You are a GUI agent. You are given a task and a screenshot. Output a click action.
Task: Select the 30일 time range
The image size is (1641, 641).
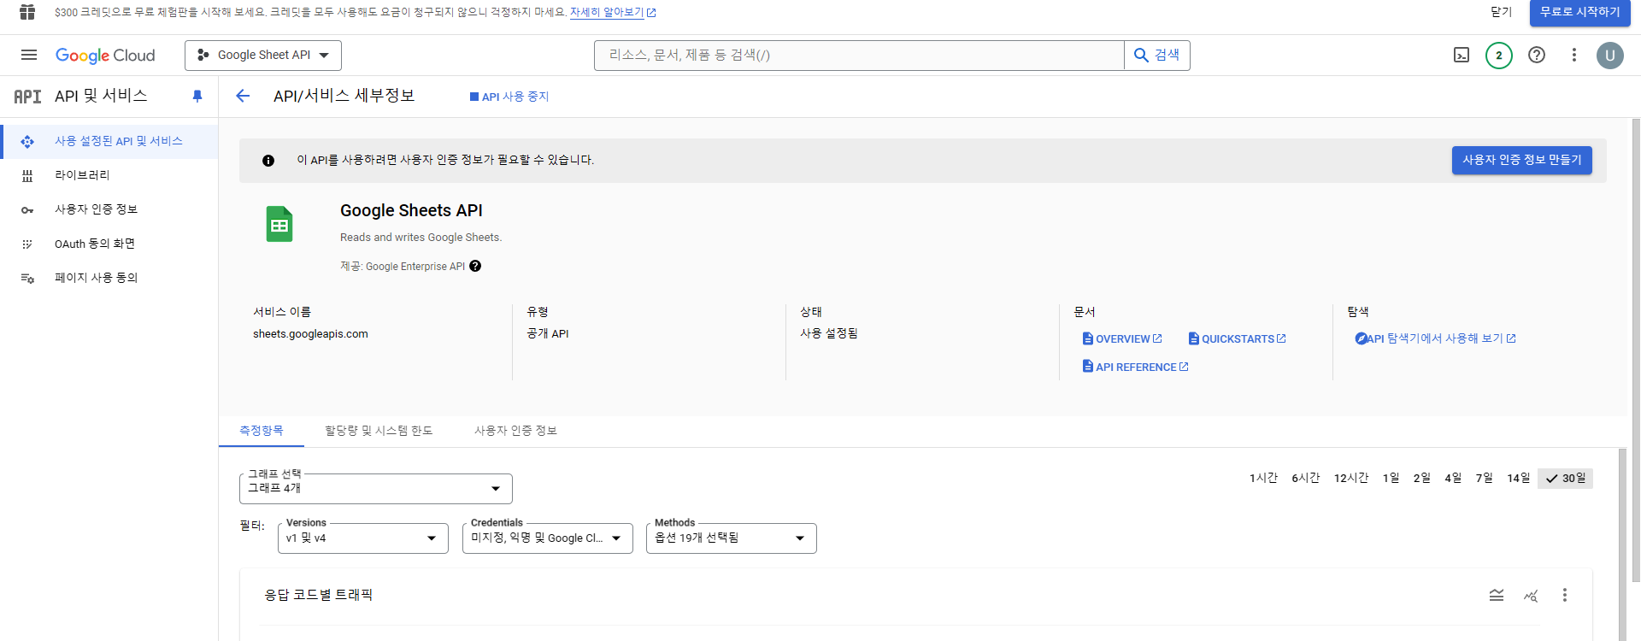pos(1565,479)
